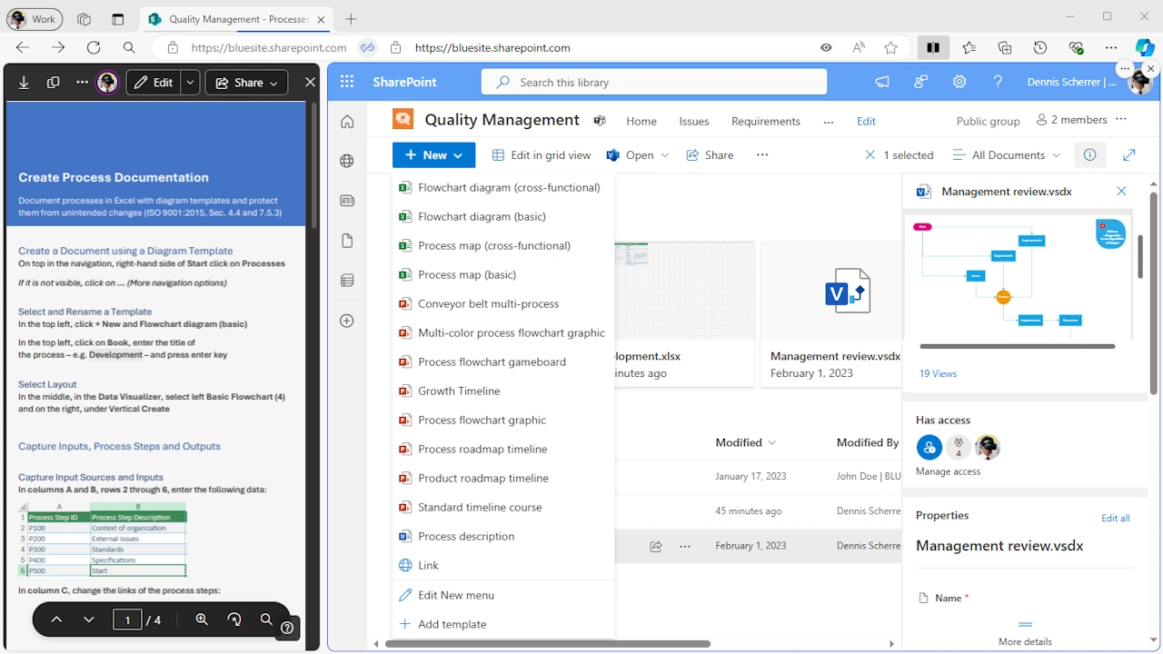Click the New dropdown button
1163x654 pixels.
[434, 155]
